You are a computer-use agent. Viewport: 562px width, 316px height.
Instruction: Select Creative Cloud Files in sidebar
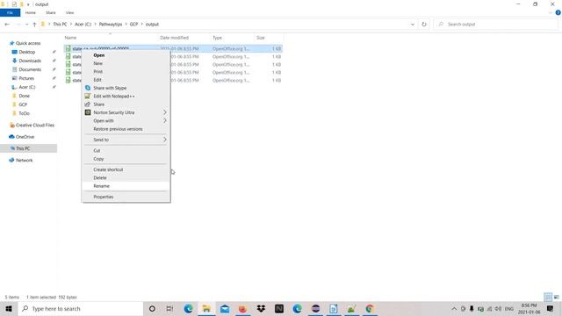(x=35, y=125)
